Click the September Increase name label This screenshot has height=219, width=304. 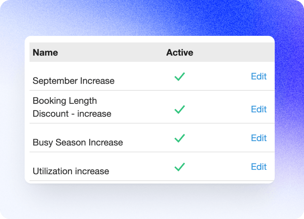73,81
